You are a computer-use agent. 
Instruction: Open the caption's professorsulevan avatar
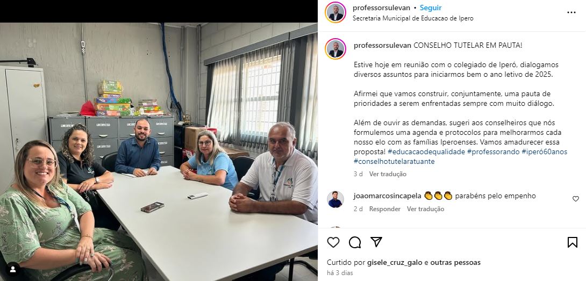point(335,49)
